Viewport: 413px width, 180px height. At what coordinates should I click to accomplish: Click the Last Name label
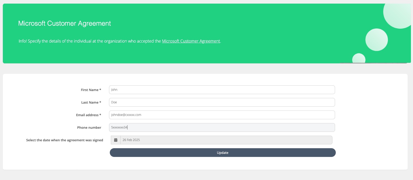click(x=90, y=103)
